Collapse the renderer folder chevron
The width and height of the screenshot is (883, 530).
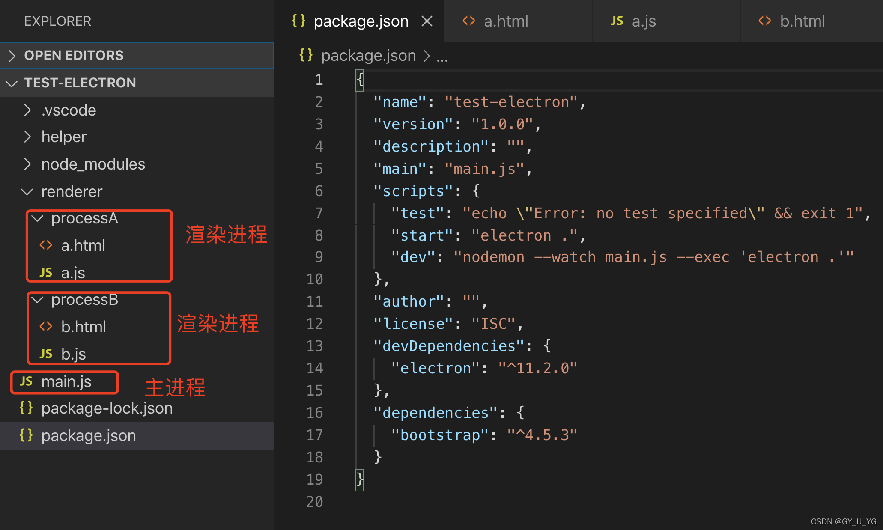coord(27,191)
